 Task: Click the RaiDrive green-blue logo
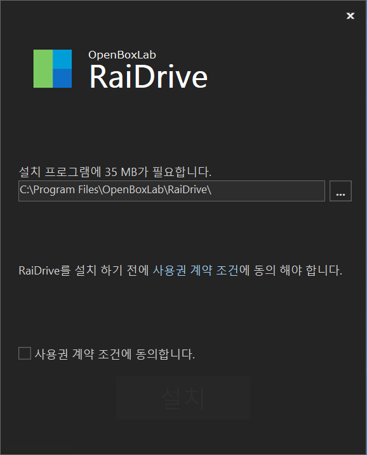53,69
